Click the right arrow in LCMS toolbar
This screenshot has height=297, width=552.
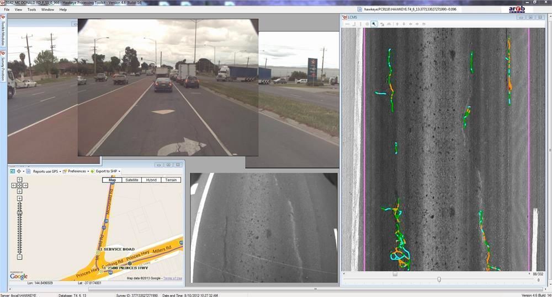pos(417,24)
